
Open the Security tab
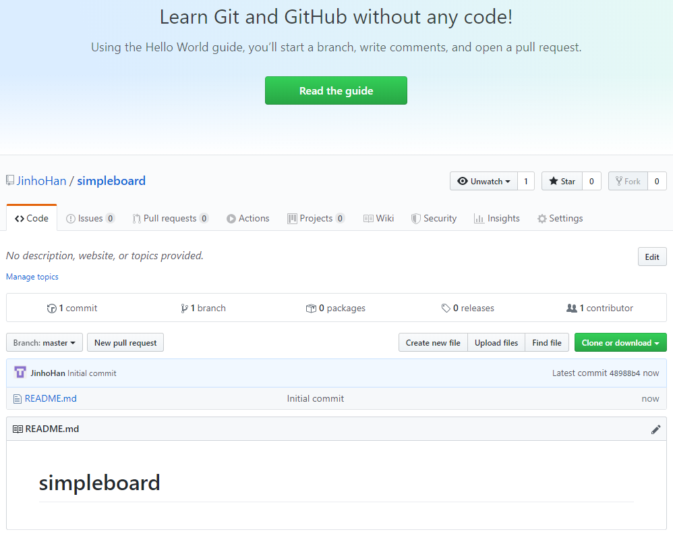click(434, 218)
